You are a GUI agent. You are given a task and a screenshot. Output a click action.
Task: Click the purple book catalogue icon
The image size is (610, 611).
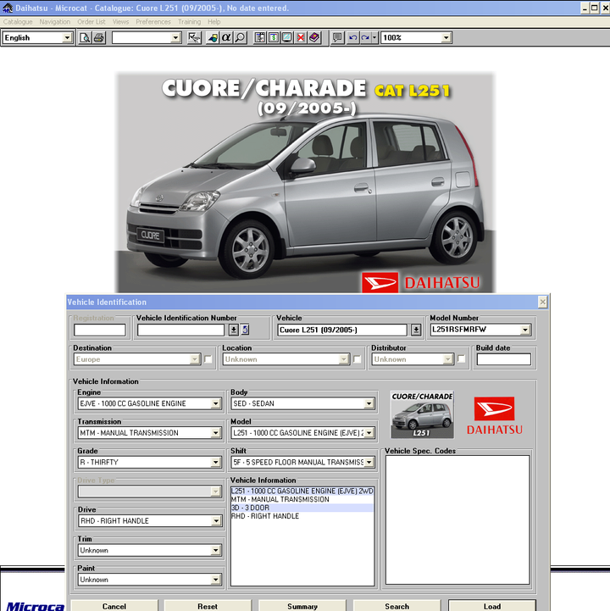[x=314, y=38]
